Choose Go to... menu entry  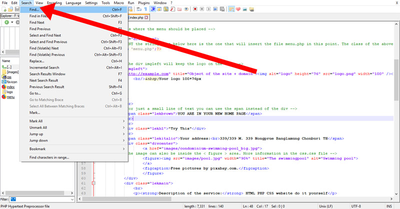pyautogui.click(x=73, y=93)
